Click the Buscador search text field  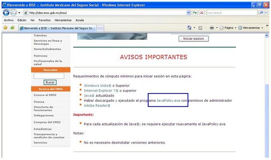click(x=49, y=76)
